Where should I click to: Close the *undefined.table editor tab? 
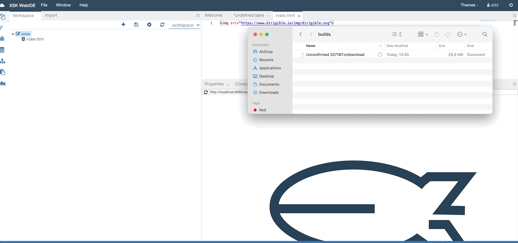pos(268,16)
